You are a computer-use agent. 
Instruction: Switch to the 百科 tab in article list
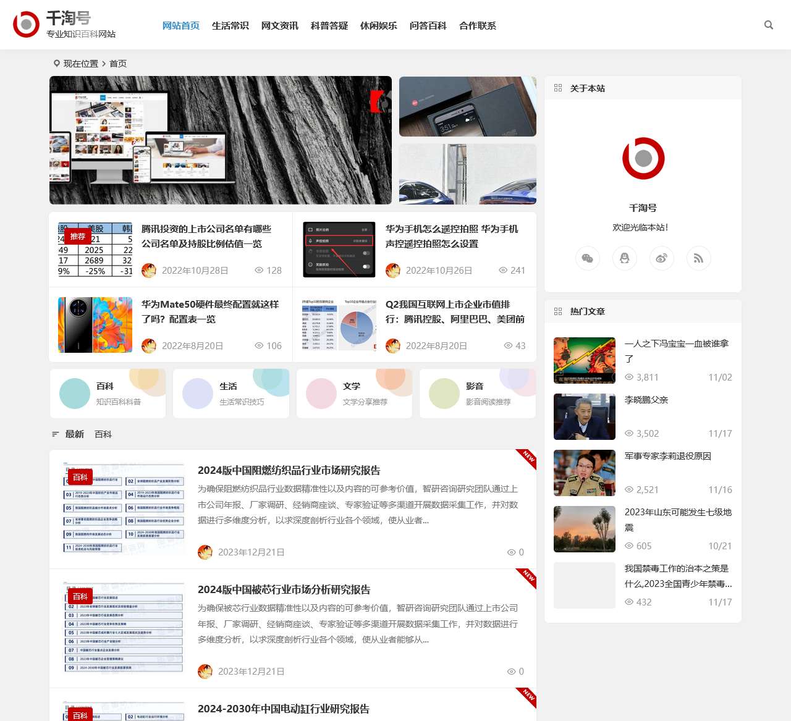(x=103, y=434)
